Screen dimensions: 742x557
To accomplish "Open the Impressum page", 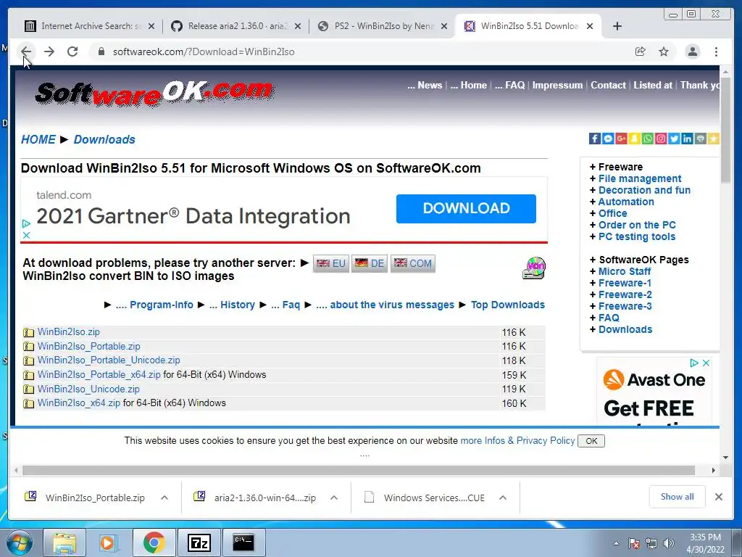I will click(x=557, y=86).
